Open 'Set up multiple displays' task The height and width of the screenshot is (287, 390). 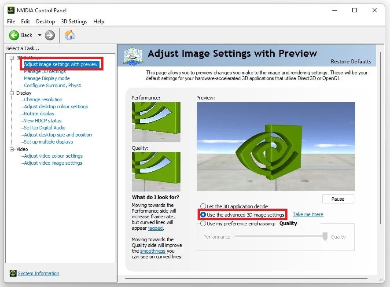48,142
